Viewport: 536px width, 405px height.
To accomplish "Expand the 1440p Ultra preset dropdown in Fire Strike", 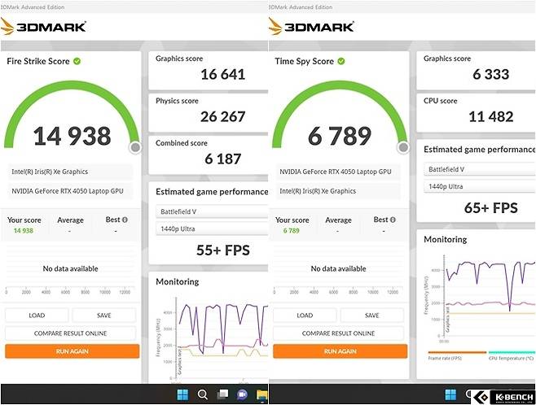I will click(x=210, y=229).
